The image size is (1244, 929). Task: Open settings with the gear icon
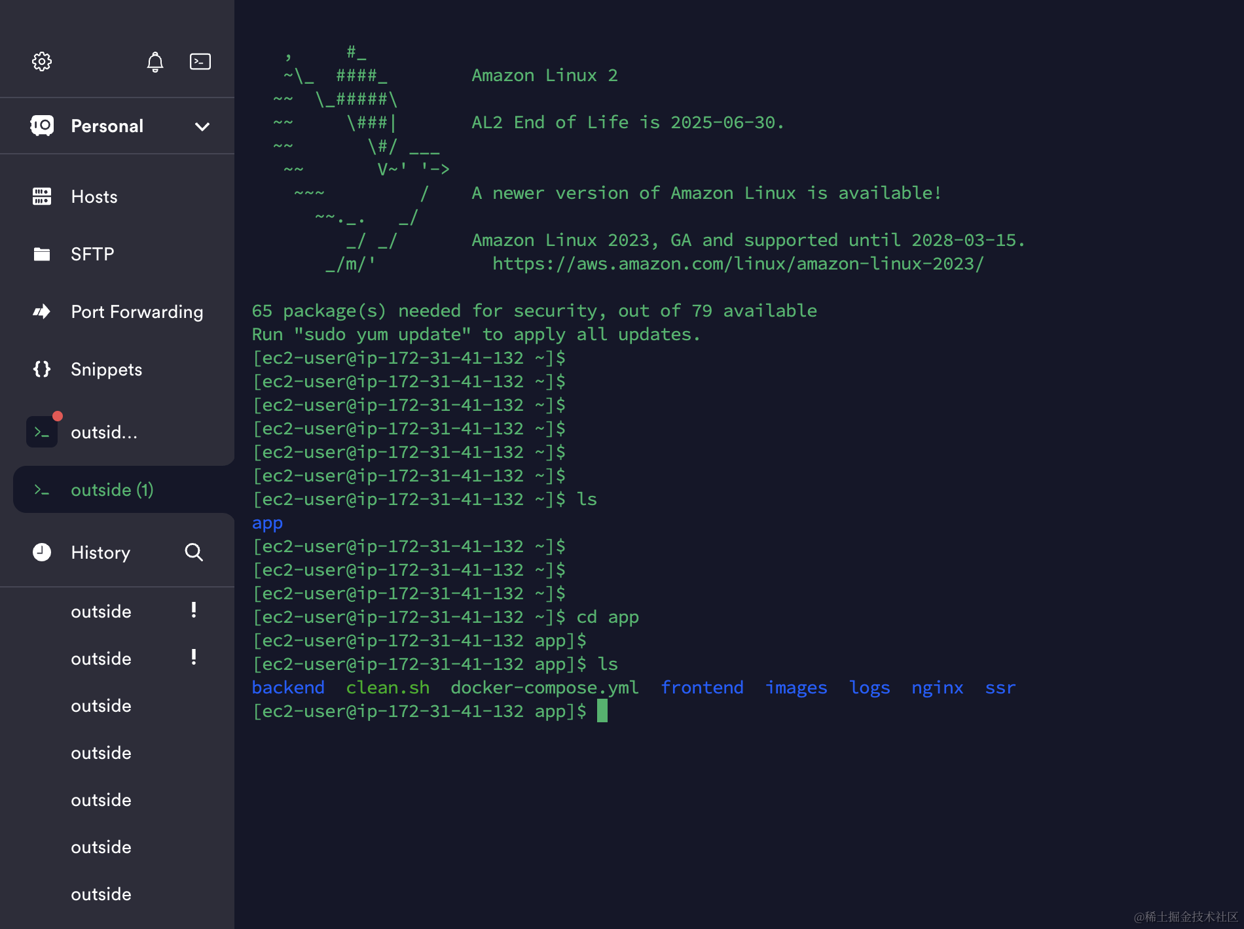click(x=42, y=61)
